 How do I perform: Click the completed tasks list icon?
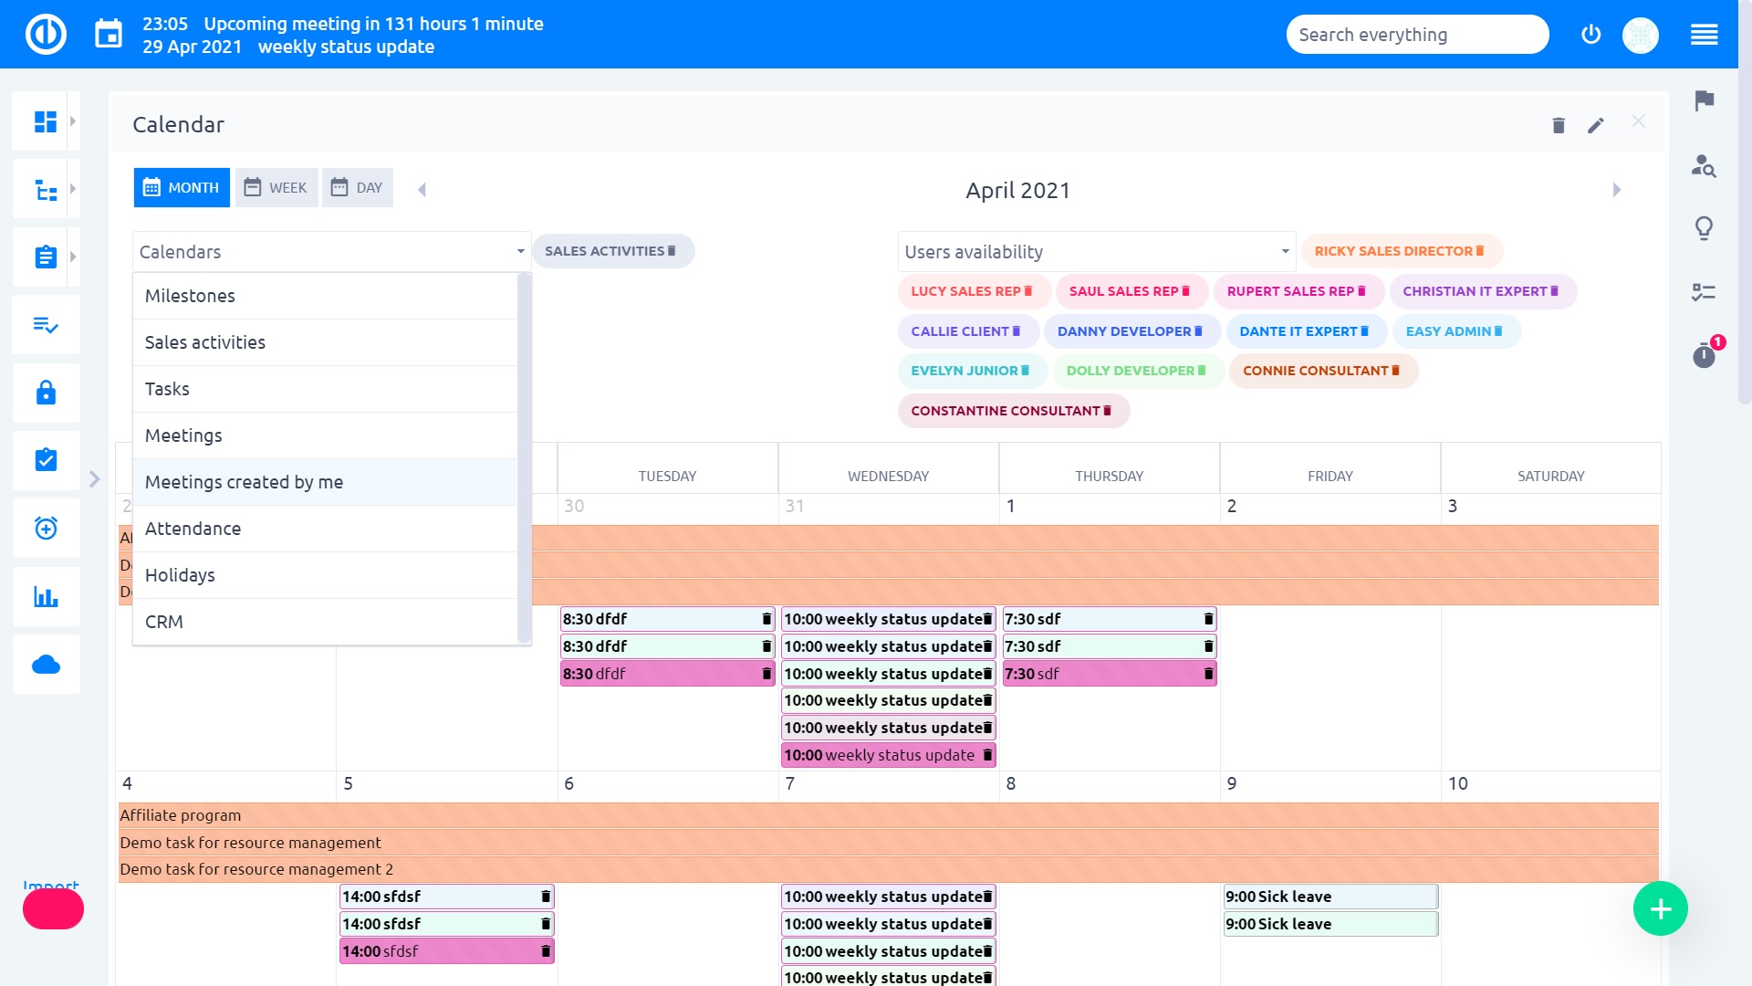46,325
